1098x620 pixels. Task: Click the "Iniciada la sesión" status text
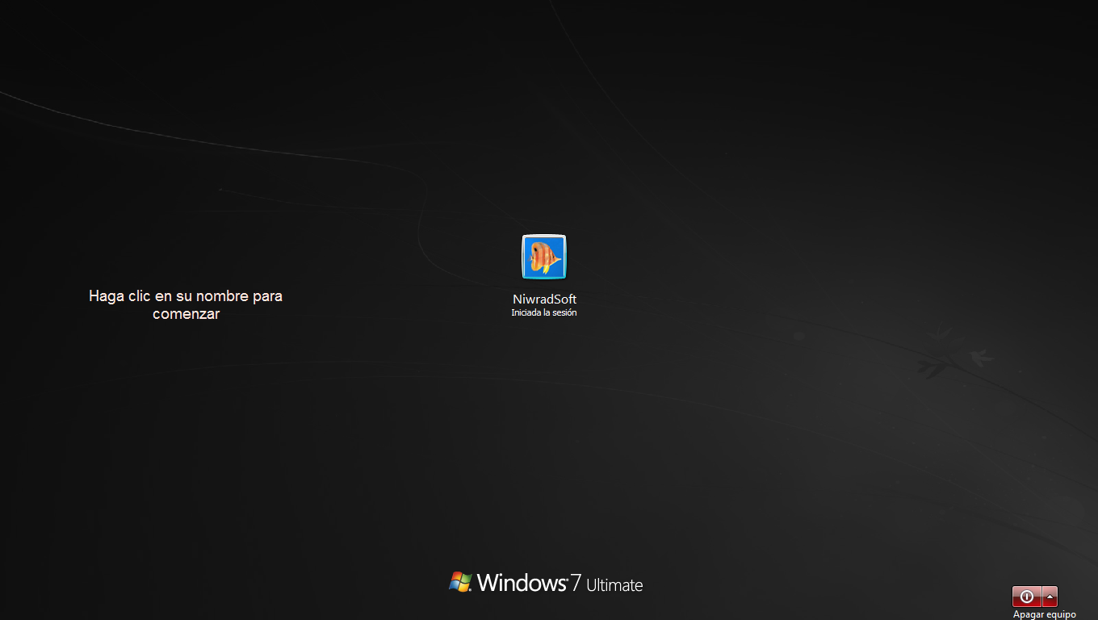[x=544, y=312]
